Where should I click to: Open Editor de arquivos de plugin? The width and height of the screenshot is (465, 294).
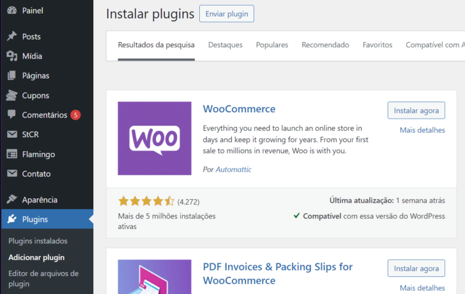click(x=43, y=278)
